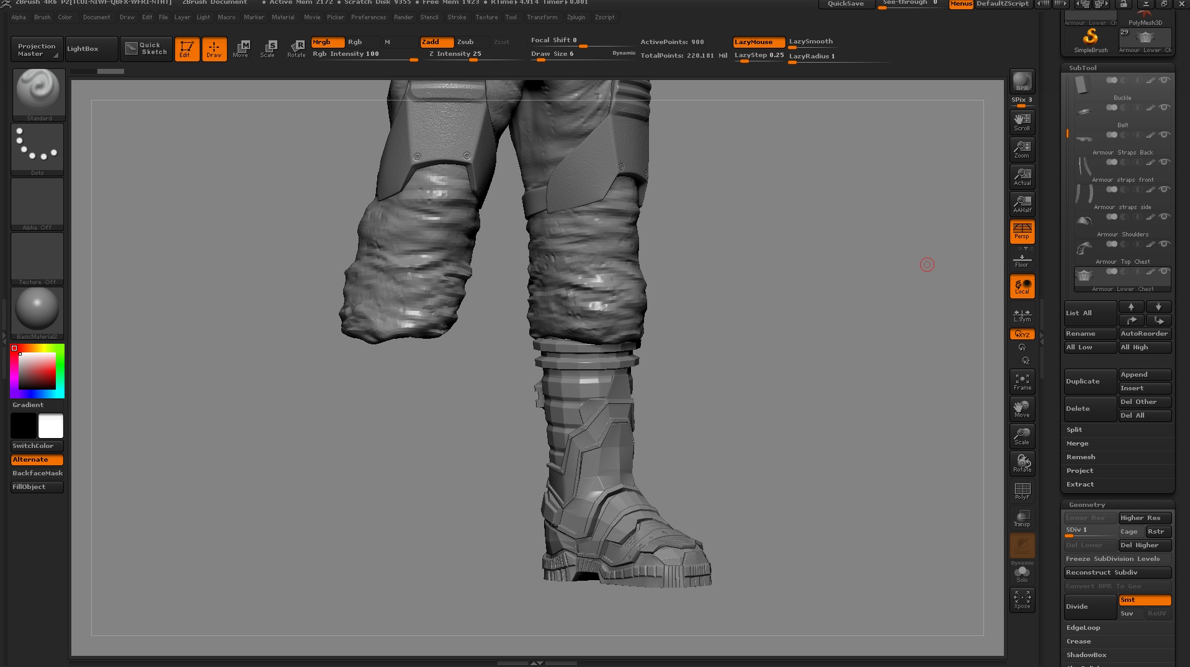Open the Zplugin menu
Viewport: 1190px width, 667px height.
coord(576,17)
